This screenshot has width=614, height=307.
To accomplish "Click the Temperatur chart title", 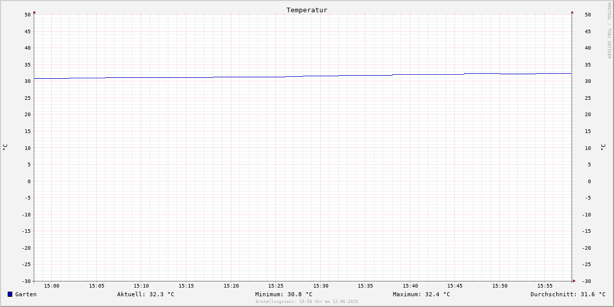I will (x=307, y=10).
